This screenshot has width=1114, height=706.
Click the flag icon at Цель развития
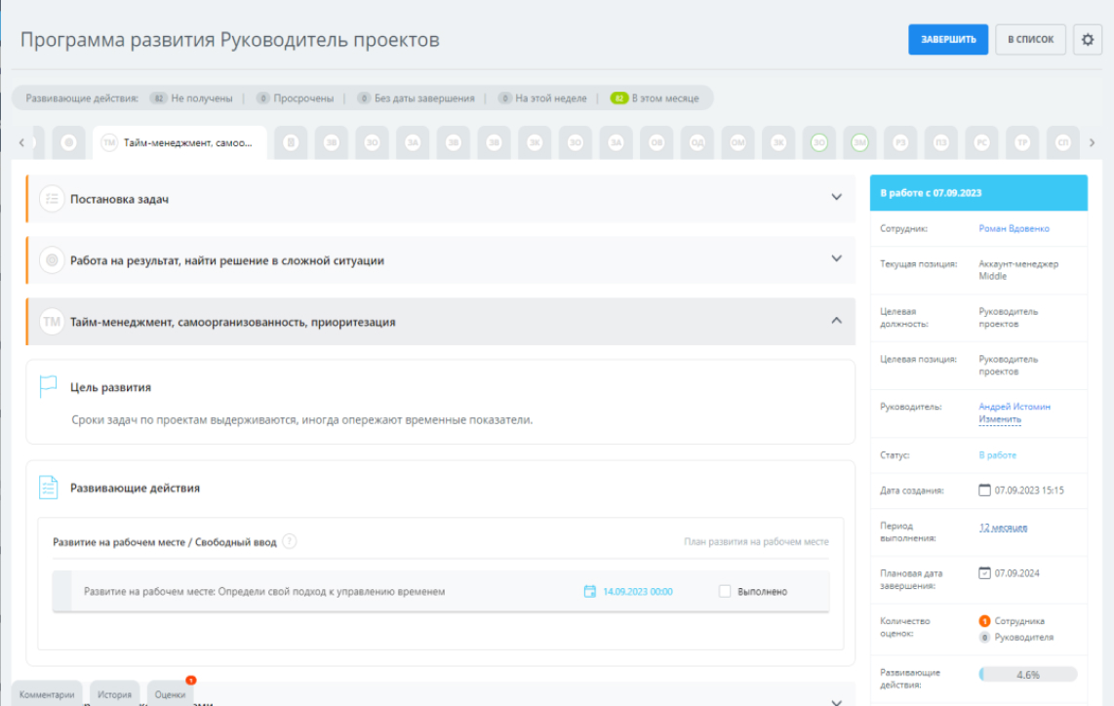[48, 386]
